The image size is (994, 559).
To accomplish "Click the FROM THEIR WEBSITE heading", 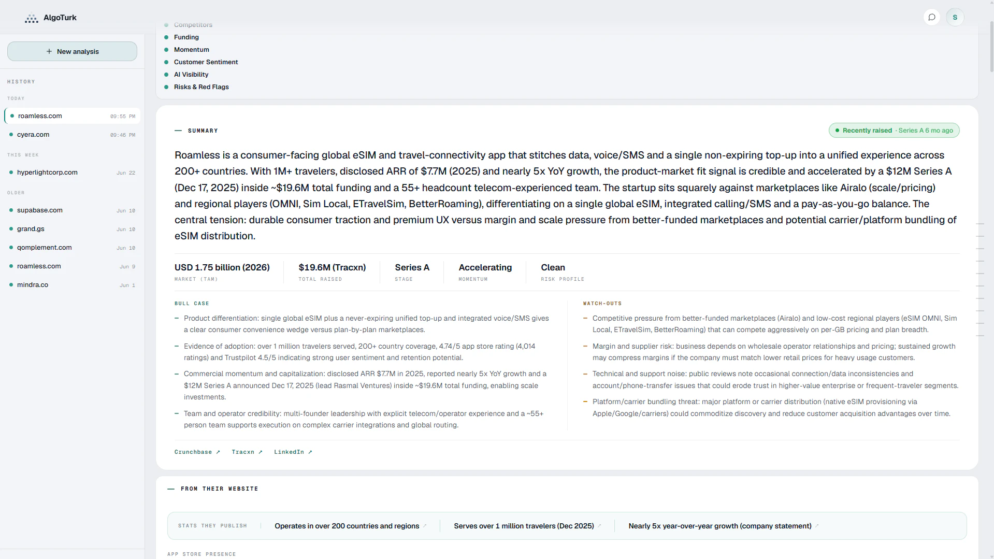I will coord(219,489).
